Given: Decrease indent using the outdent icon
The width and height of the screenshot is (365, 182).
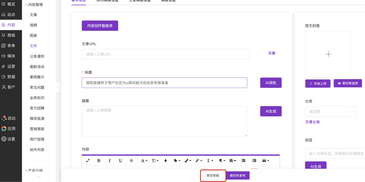Looking at the screenshot, I should tap(243, 161).
